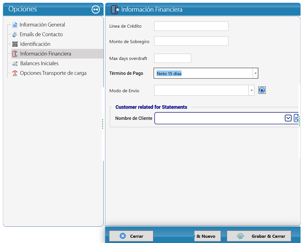Screen dimensions: 306x243
Task: Click the Información Financiera header icon
Action: [x=115, y=10]
